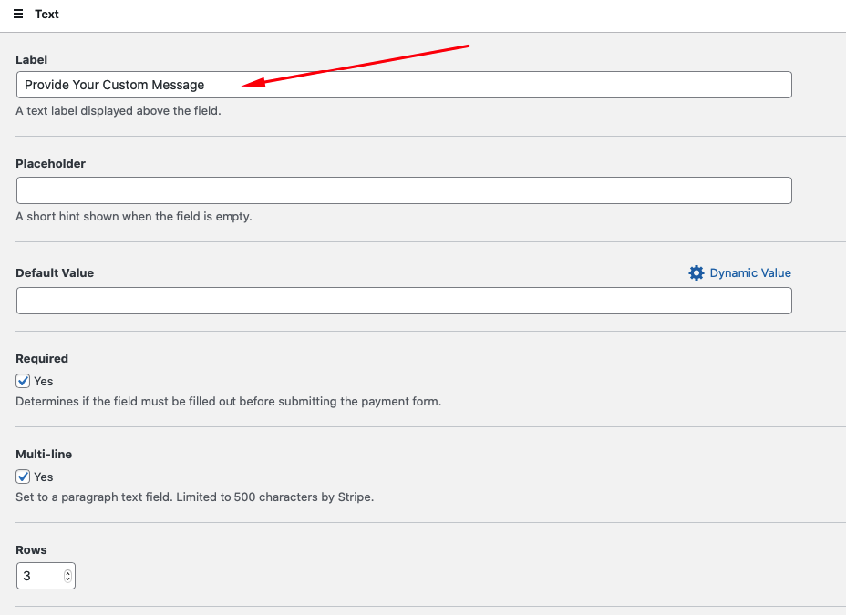The image size is (846, 615).
Task: Focus the Placeholder text field
Action: (x=404, y=190)
